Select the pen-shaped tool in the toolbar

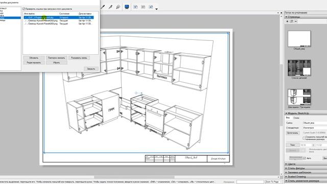[x=103, y=7]
